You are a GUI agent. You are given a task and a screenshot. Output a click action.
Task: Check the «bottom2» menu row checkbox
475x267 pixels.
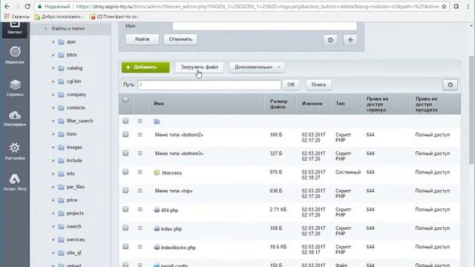(x=125, y=134)
